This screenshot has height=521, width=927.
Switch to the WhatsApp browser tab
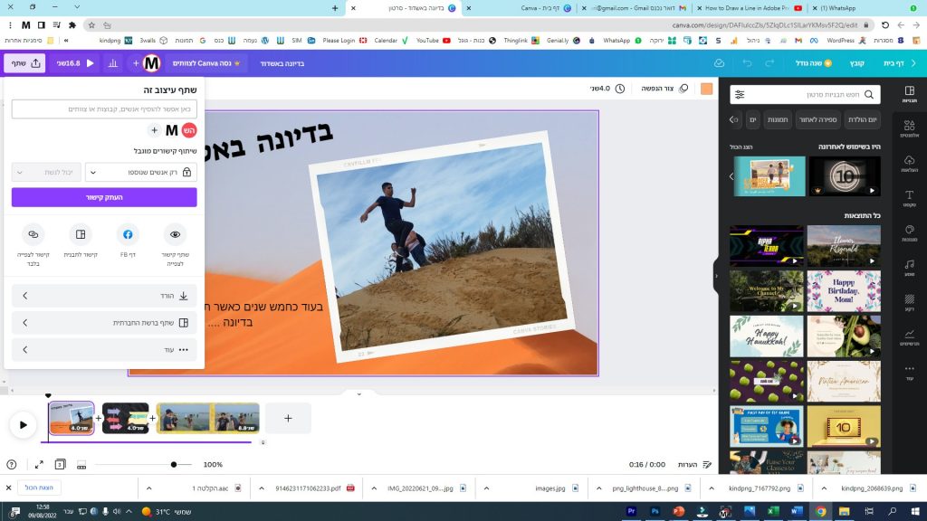pyautogui.click(x=838, y=8)
